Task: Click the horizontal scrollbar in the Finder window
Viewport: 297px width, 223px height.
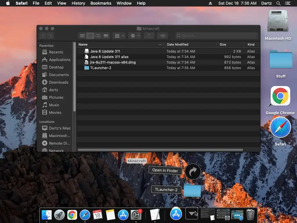Action: pos(160,150)
